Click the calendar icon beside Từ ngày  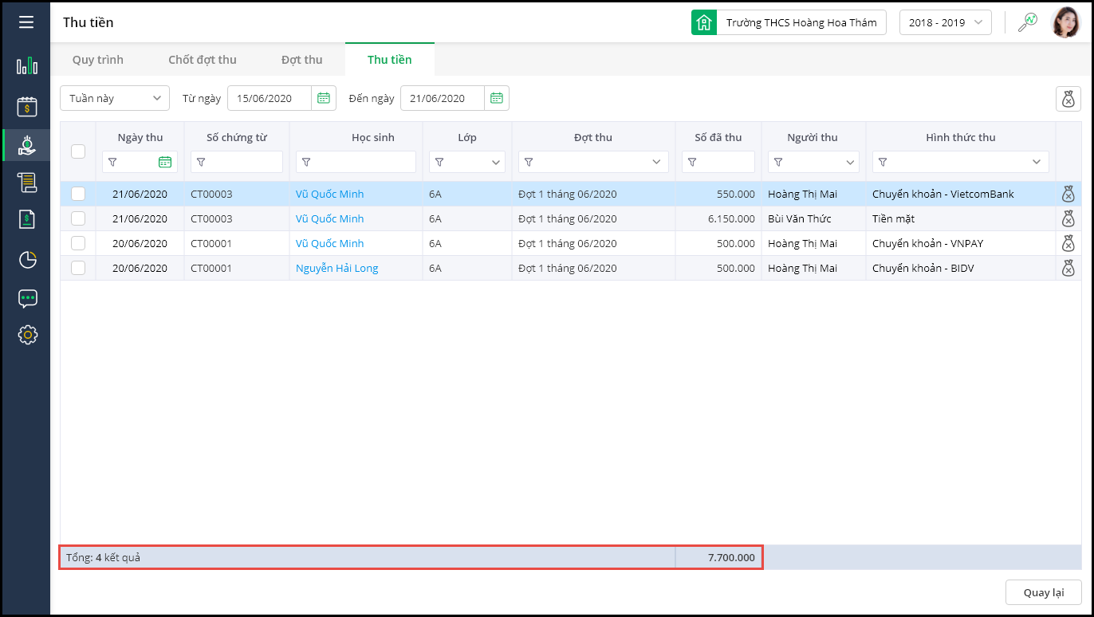[x=324, y=98]
